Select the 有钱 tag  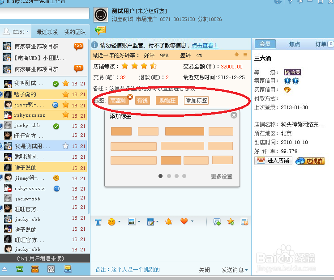pyautogui.click(x=142, y=101)
